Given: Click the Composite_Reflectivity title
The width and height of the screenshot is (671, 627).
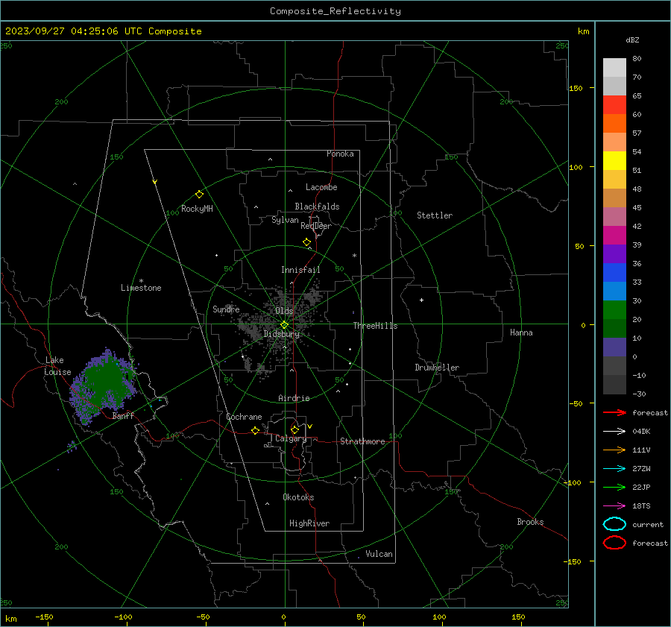Looking at the screenshot, I should [335, 11].
